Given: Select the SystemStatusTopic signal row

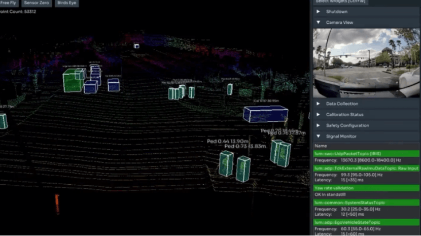Looking at the screenshot, I should click(x=366, y=203).
